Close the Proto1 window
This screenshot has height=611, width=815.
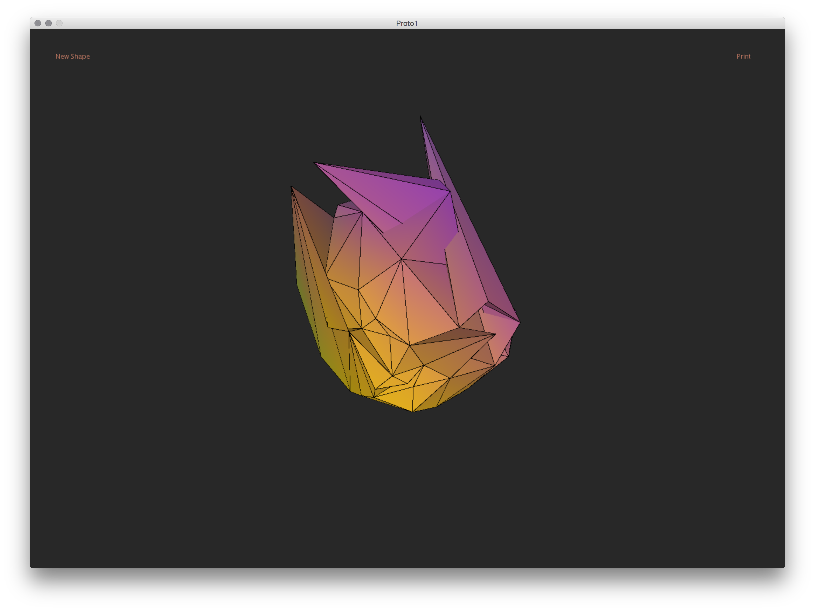click(x=37, y=23)
